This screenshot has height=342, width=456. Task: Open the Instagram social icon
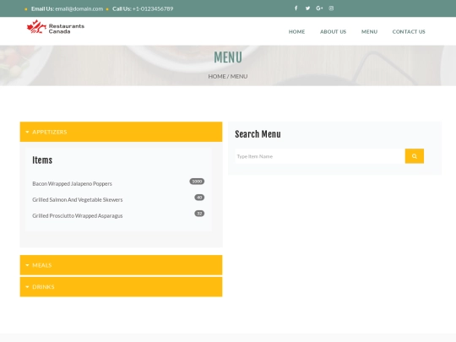pyautogui.click(x=331, y=8)
